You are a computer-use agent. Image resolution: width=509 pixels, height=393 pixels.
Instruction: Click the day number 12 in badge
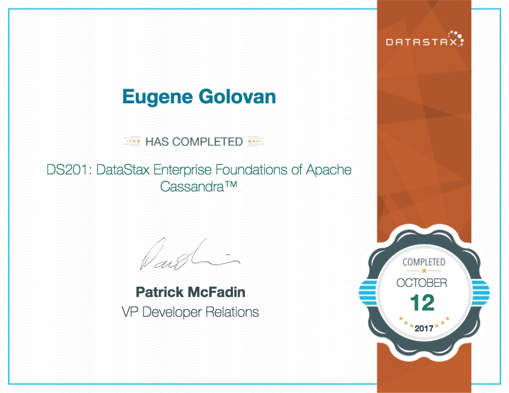click(422, 303)
